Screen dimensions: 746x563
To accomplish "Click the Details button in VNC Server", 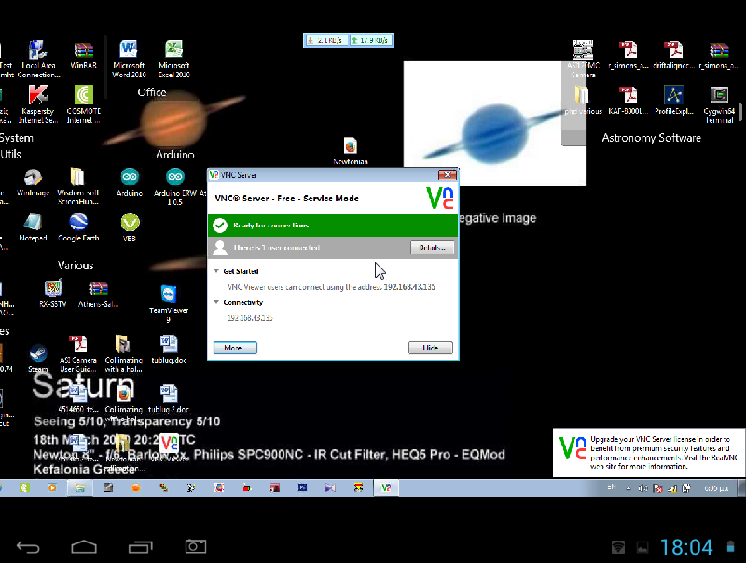I will (x=432, y=248).
